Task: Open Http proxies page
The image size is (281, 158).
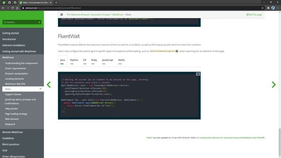Action: pyautogui.click(x=11, y=109)
